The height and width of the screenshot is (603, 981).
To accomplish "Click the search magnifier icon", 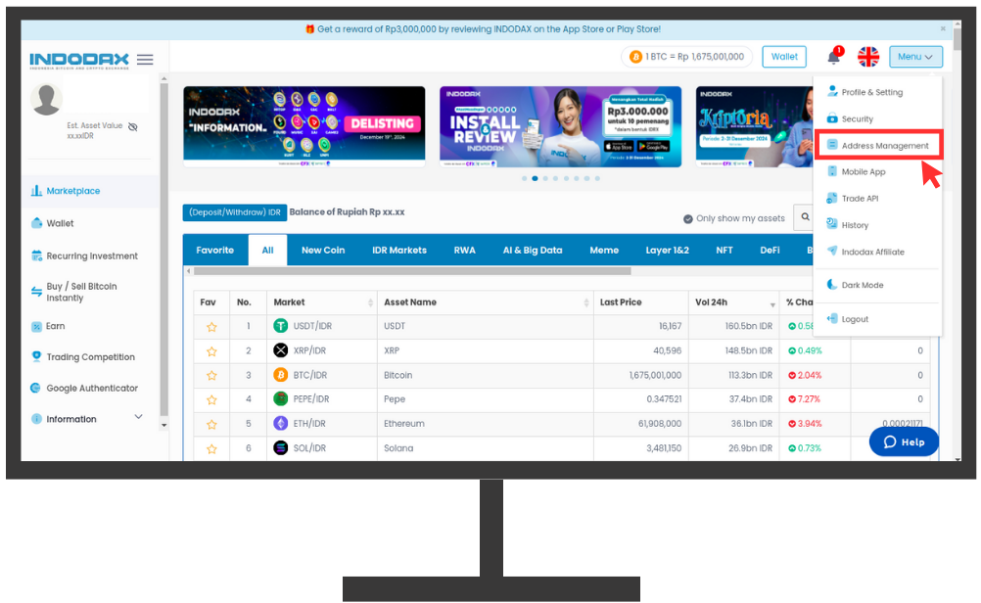I will [805, 217].
